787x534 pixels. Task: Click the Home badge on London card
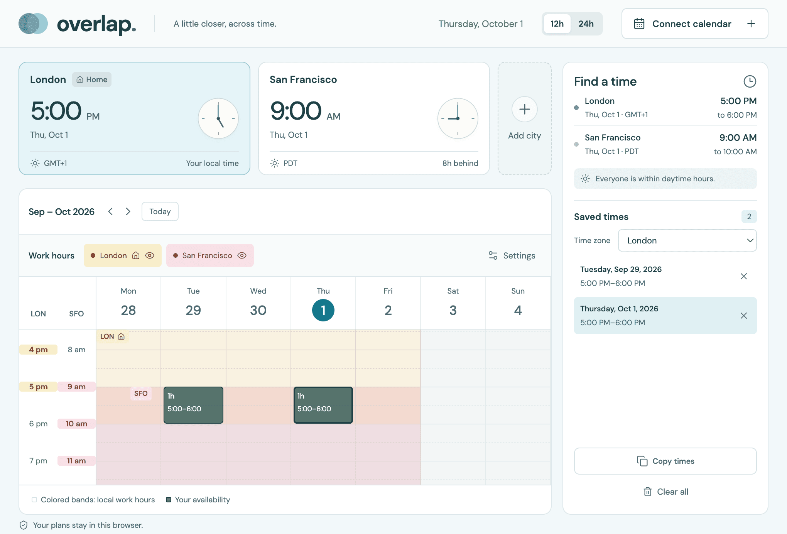click(x=92, y=79)
